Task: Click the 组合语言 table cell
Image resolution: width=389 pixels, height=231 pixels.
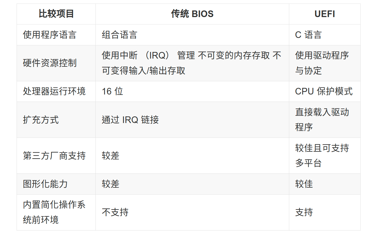Action: (x=119, y=35)
